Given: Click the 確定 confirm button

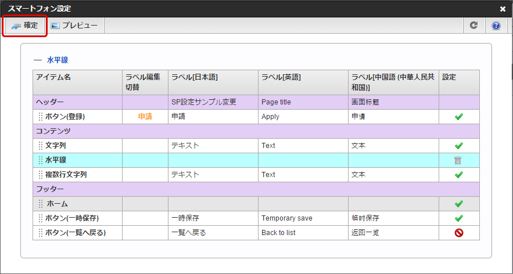Looking at the screenshot, I should point(24,26).
